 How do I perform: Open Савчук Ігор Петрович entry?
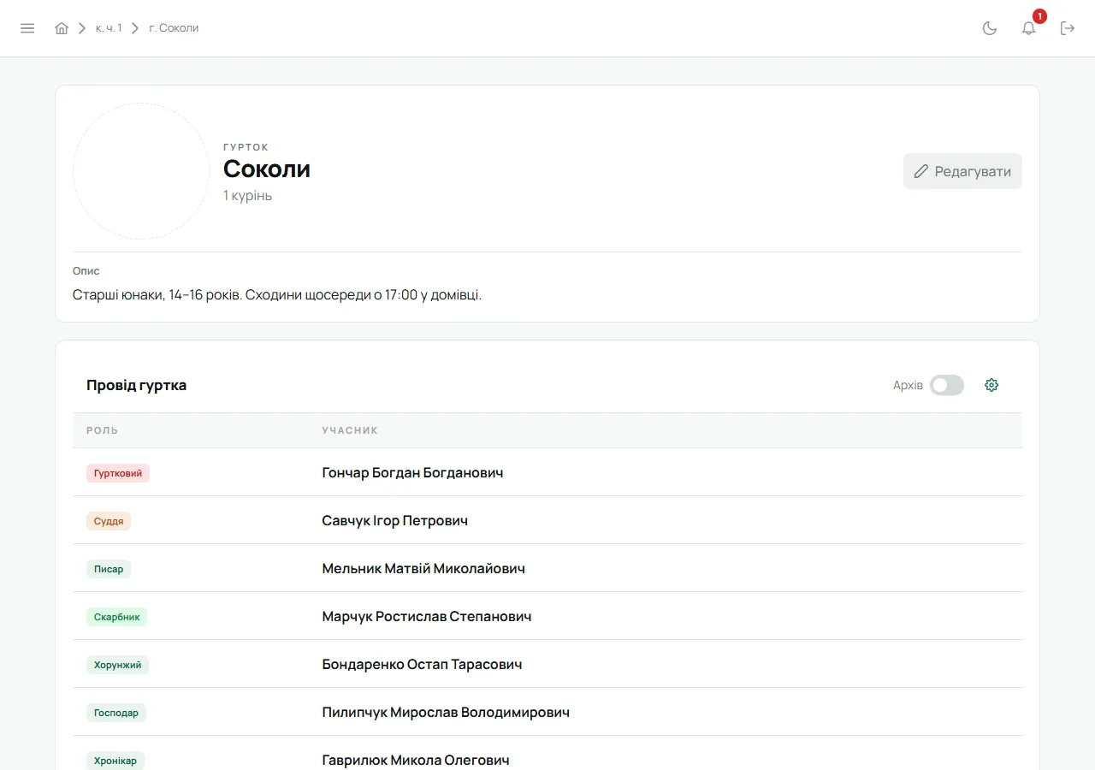click(x=395, y=520)
